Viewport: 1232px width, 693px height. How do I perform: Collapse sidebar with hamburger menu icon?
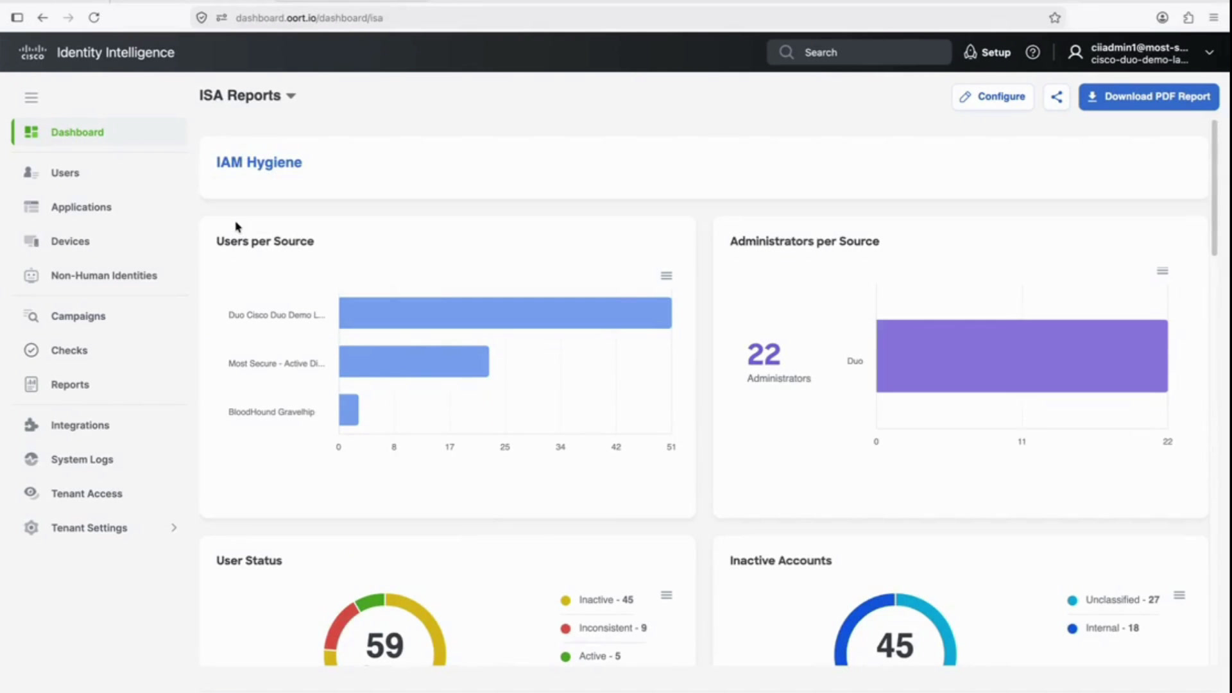[x=31, y=98]
